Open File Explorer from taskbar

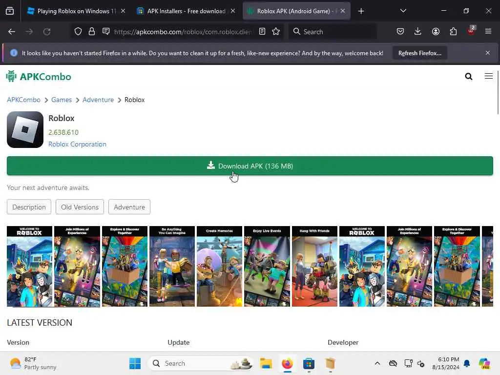pyautogui.click(x=266, y=363)
